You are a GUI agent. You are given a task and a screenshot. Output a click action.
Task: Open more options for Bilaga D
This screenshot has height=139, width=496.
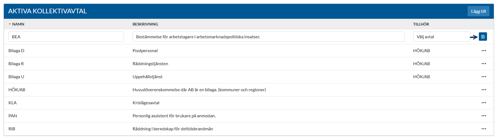[483, 51]
